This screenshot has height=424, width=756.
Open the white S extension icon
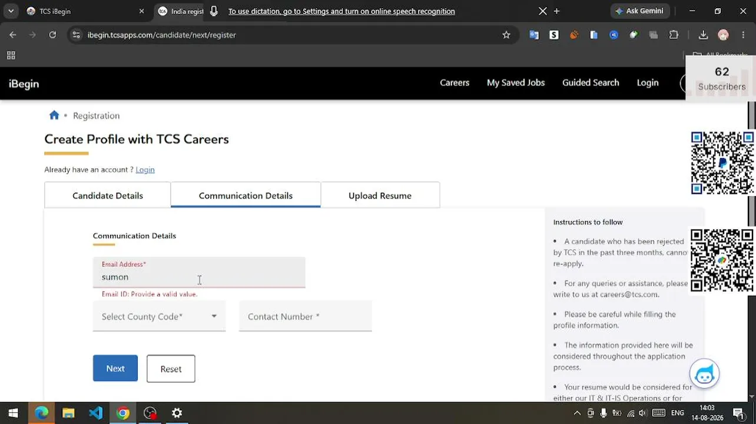pos(554,35)
